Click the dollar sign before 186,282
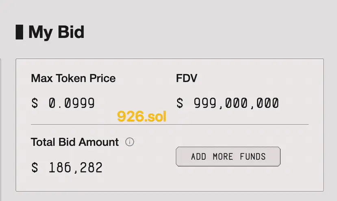The width and height of the screenshot is (337, 201). 35,167
